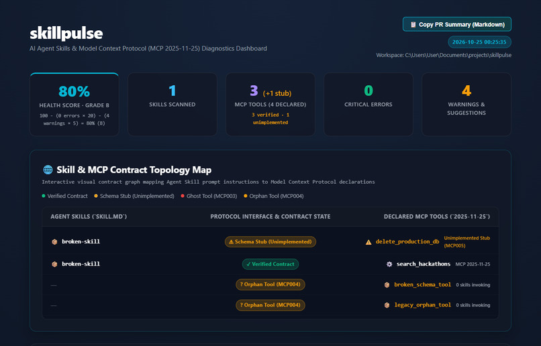Click the dashboard subtitle about MCP Diagnostics
Viewport: 541px width, 346px height.
click(148, 48)
